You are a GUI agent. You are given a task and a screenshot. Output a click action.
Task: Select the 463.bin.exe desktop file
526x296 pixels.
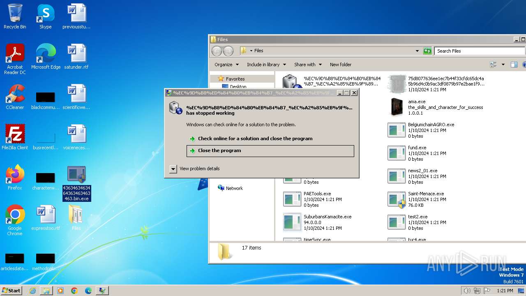76,183
